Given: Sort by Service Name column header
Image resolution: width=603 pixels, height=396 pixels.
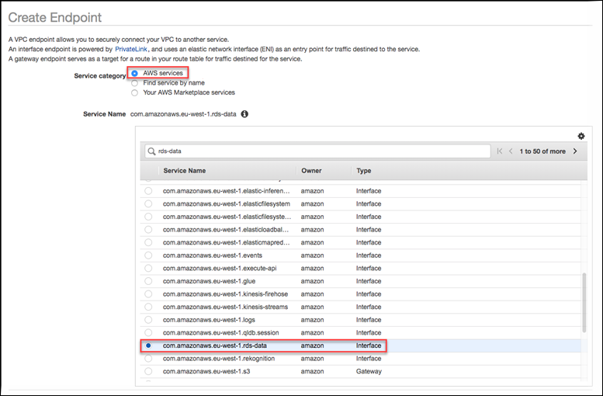Looking at the screenshot, I should [x=184, y=170].
